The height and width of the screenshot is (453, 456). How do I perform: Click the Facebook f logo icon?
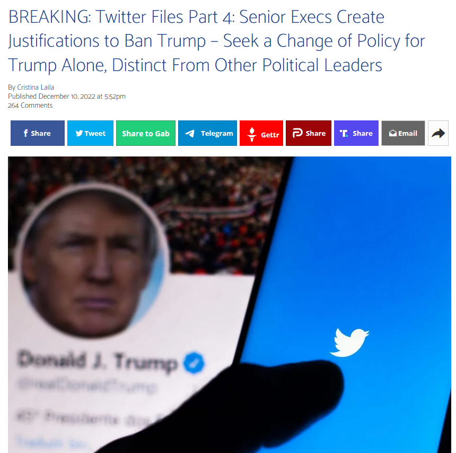click(x=25, y=133)
